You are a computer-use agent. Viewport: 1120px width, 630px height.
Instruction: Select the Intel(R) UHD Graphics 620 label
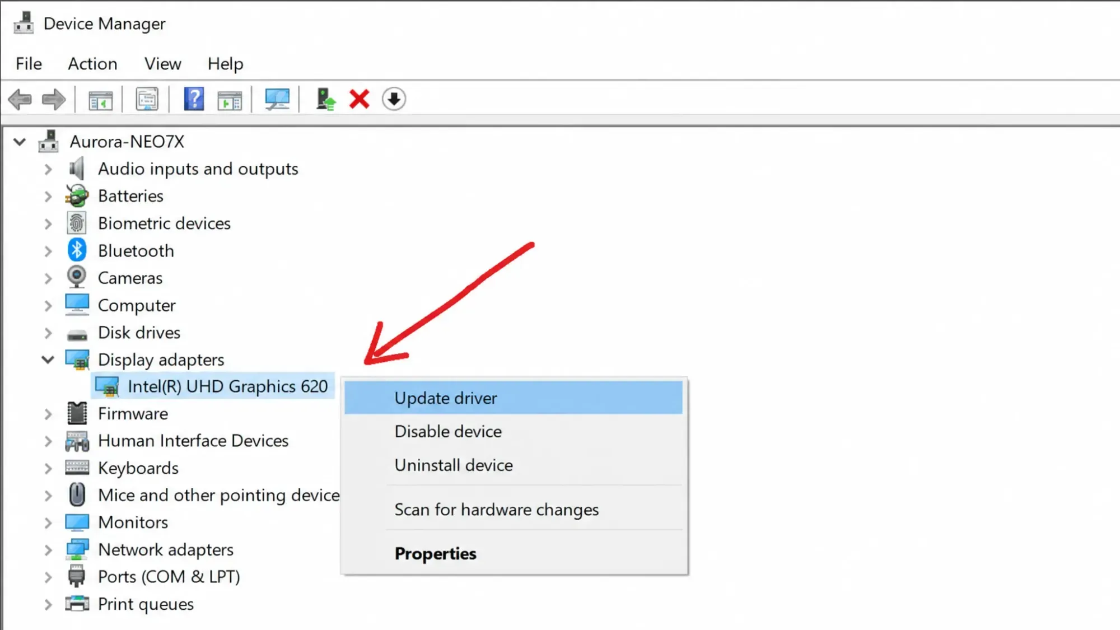click(x=227, y=386)
